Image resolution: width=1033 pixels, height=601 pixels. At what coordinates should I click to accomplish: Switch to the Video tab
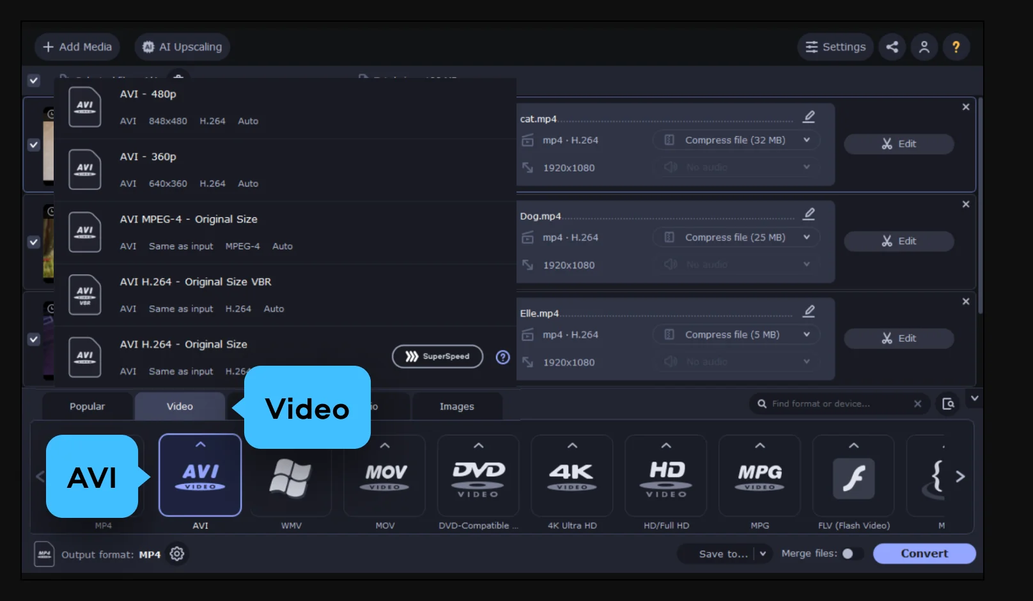click(x=180, y=407)
